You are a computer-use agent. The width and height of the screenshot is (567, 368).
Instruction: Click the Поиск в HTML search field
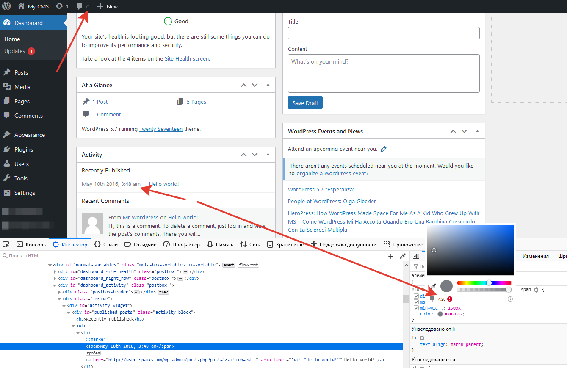(193, 256)
